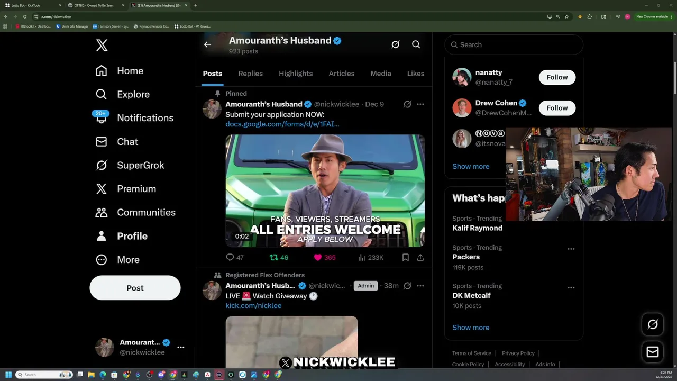
Task: Open Terms of Service link
Action: click(x=472, y=353)
